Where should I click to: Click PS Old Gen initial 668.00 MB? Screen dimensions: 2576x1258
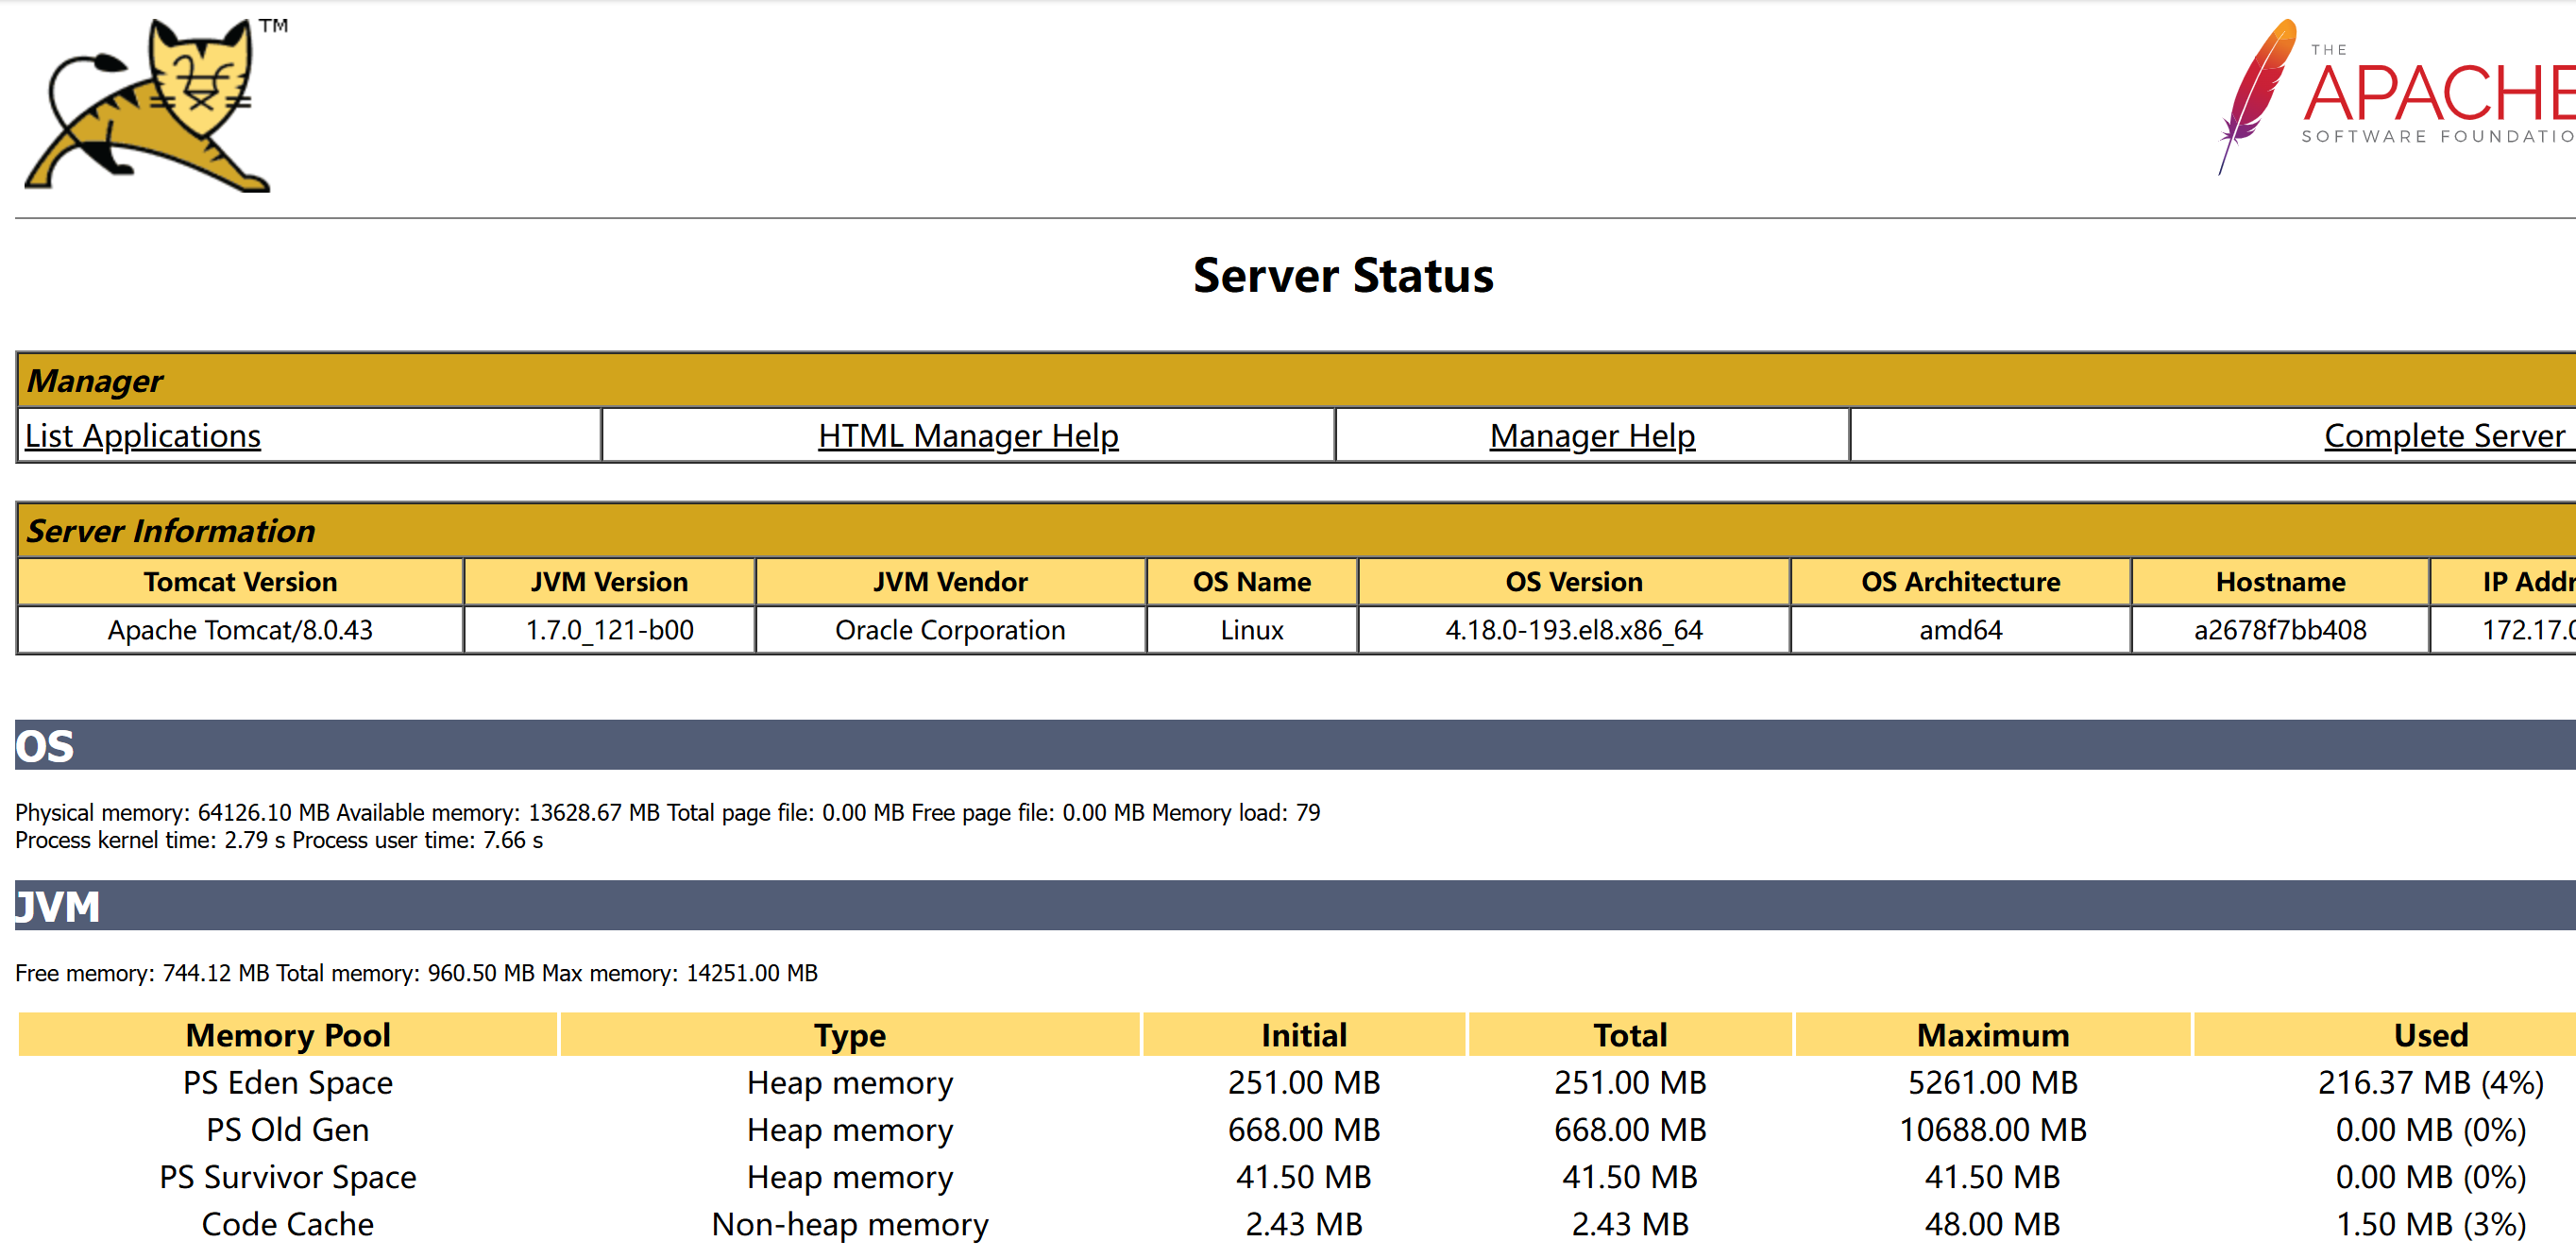(x=1304, y=1130)
